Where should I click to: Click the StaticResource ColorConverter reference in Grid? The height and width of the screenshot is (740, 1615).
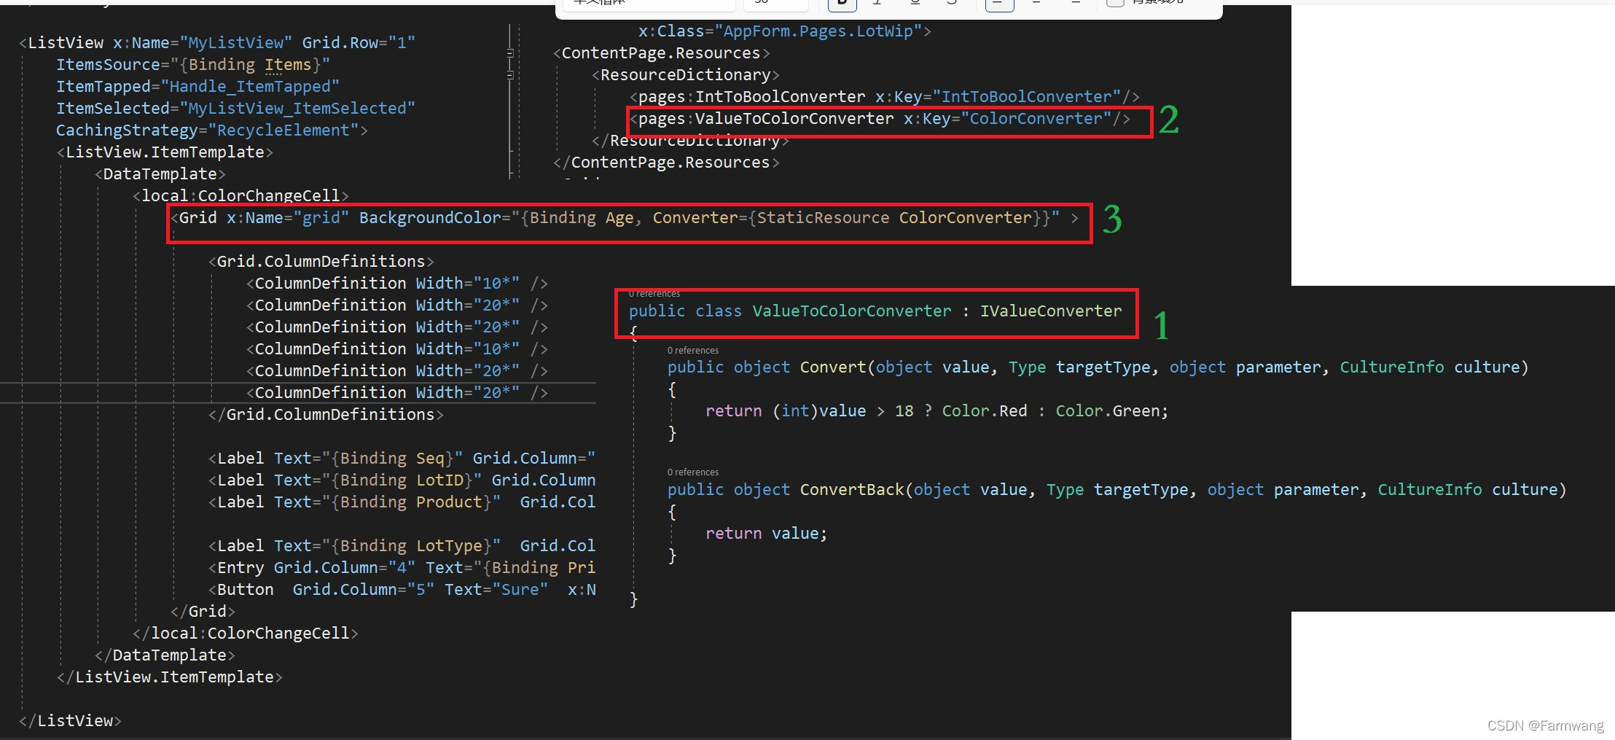pos(894,218)
